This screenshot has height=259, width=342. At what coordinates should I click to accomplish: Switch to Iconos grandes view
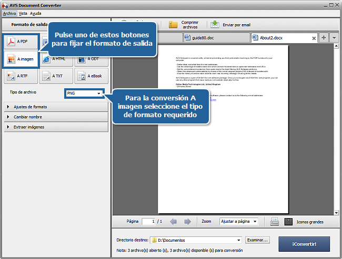coord(304,222)
